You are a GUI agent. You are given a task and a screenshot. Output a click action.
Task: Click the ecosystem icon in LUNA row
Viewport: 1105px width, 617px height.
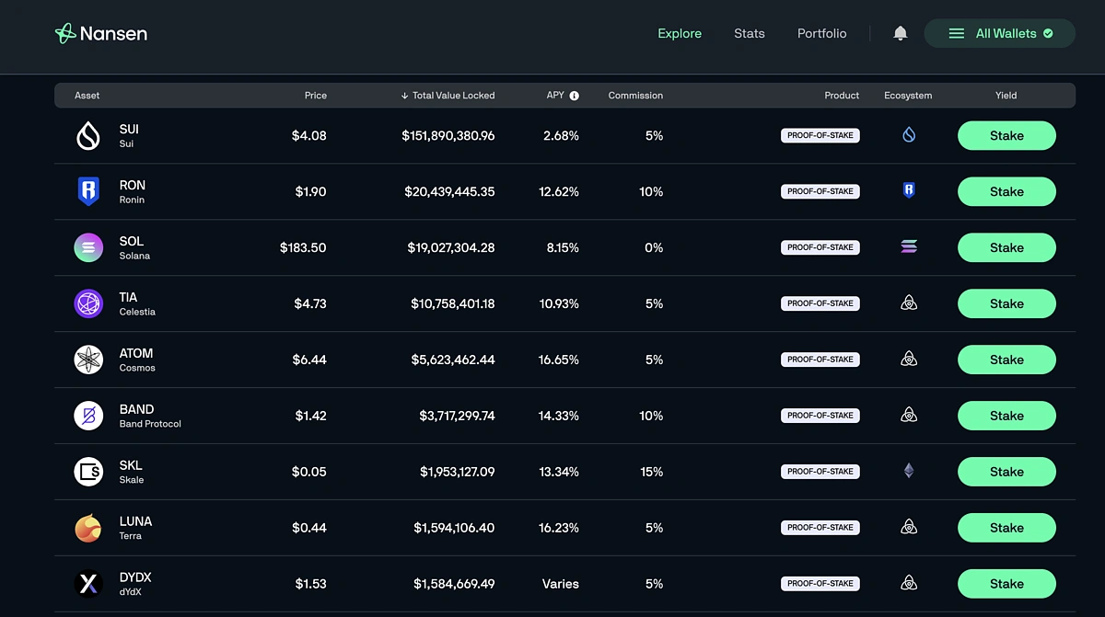tap(909, 528)
